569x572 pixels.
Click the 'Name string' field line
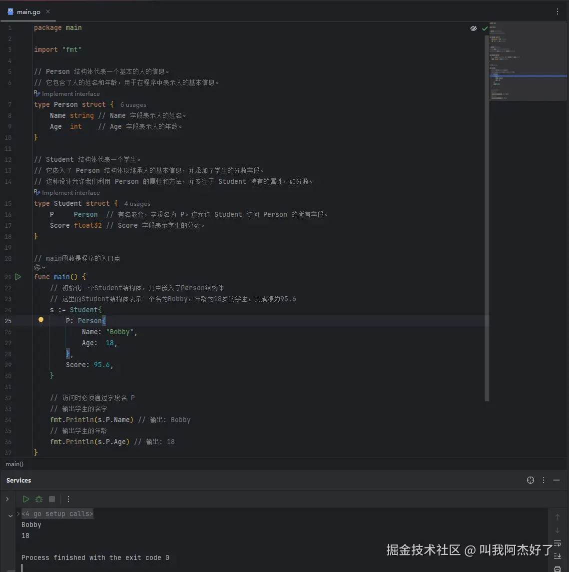tap(72, 115)
